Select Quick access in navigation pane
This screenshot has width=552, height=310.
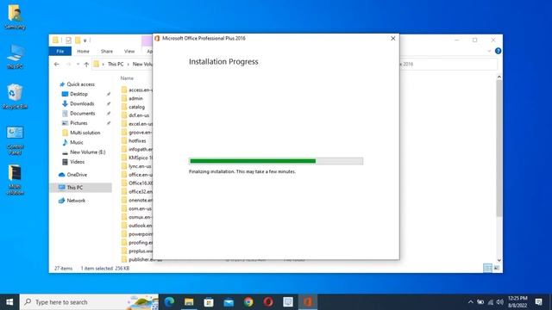coord(80,84)
